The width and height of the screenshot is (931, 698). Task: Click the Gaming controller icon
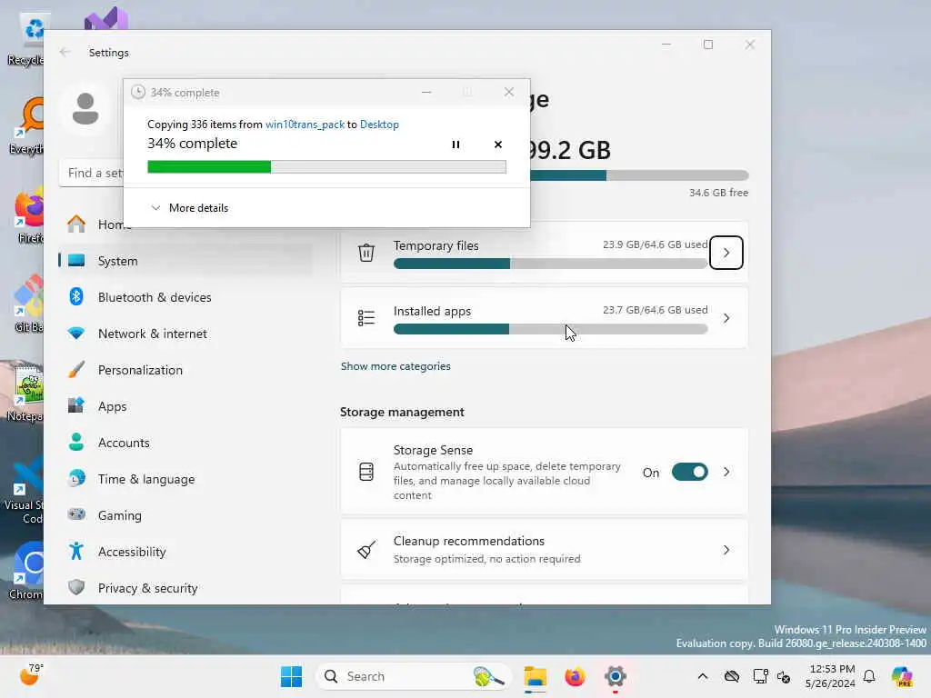[76, 514]
